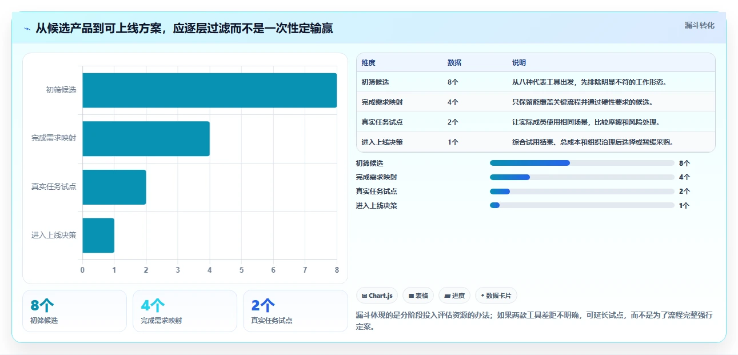This screenshot has width=738, height=355.
Task: Click the footer note starting 漏斗体现的是
Action: click(534, 321)
